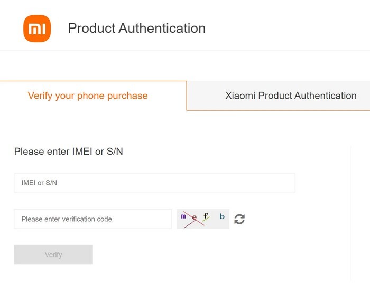
Task: Click into the verification code input field
Action: pos(92,219)
